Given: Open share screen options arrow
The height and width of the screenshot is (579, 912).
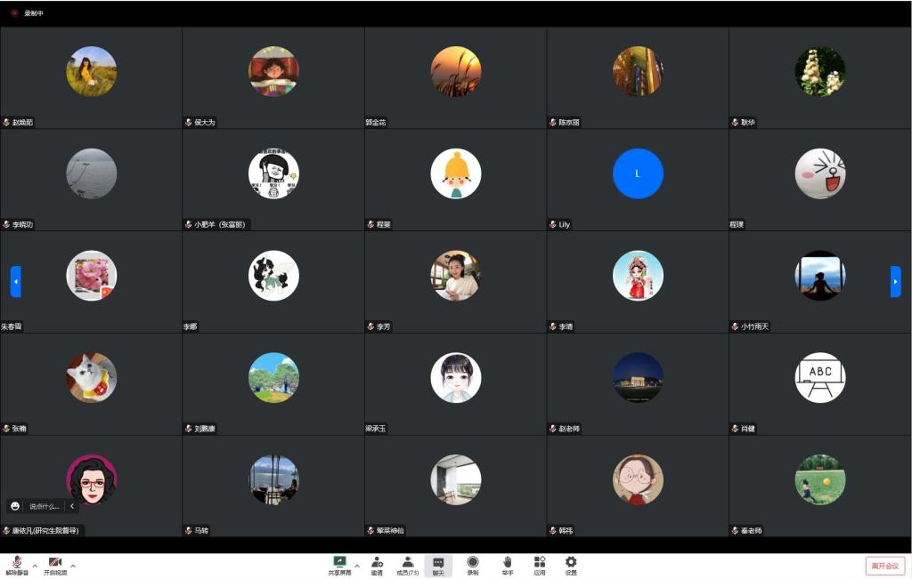Looking at the screenshot, I should click(x=357, y=565).
